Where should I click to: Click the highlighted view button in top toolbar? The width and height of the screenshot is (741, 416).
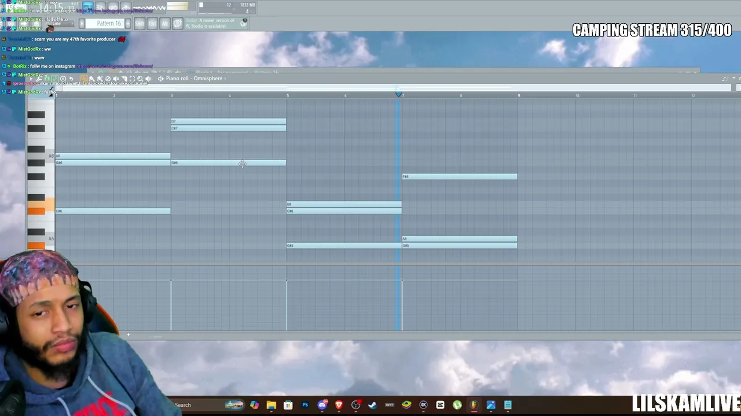coord(87,8)
